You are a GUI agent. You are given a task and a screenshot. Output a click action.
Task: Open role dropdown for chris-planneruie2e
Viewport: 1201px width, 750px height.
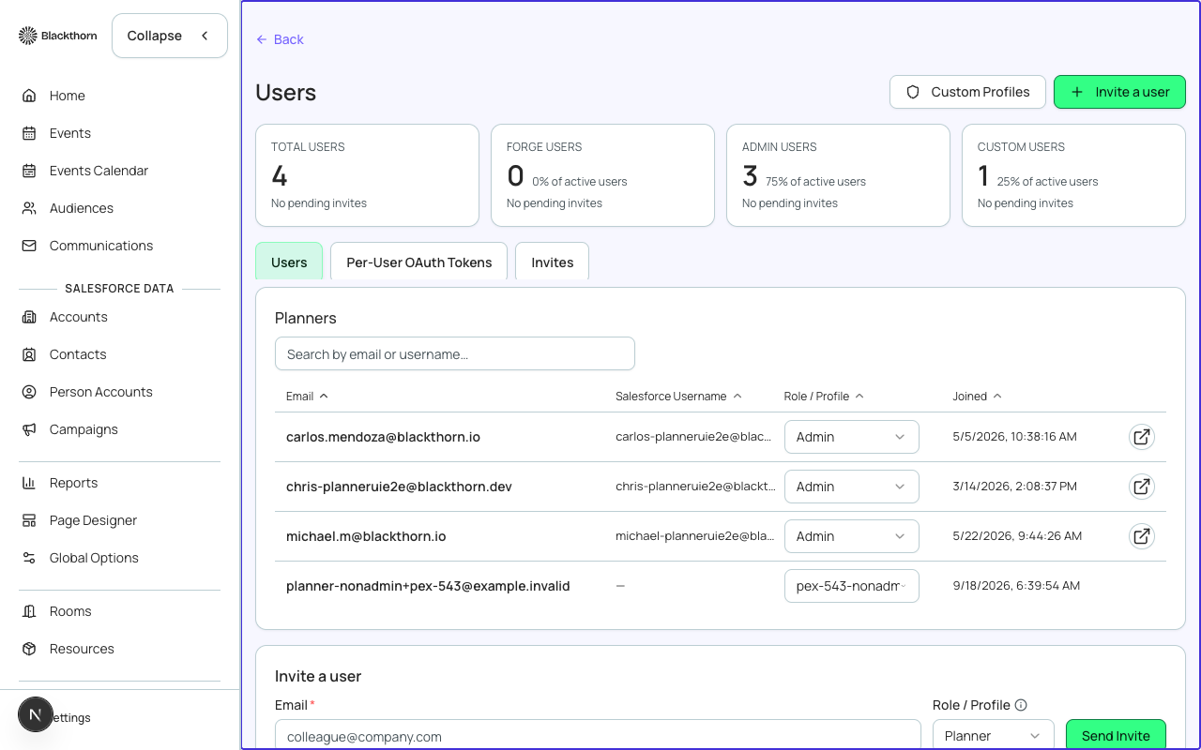point(851,487)
